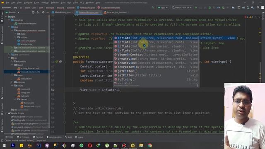Open colors.xml in project tree
This screenshot has height=149, width=265.
click(x=24, y=89)
